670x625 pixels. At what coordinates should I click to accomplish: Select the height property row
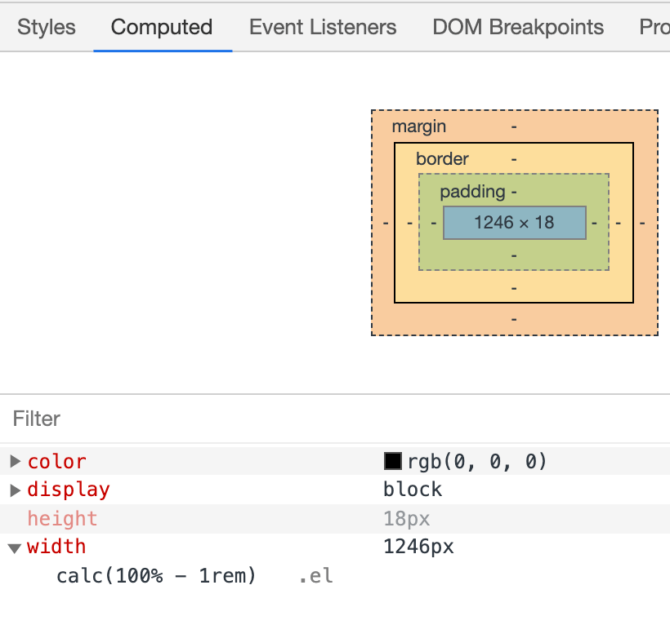[x=335, y=519]
